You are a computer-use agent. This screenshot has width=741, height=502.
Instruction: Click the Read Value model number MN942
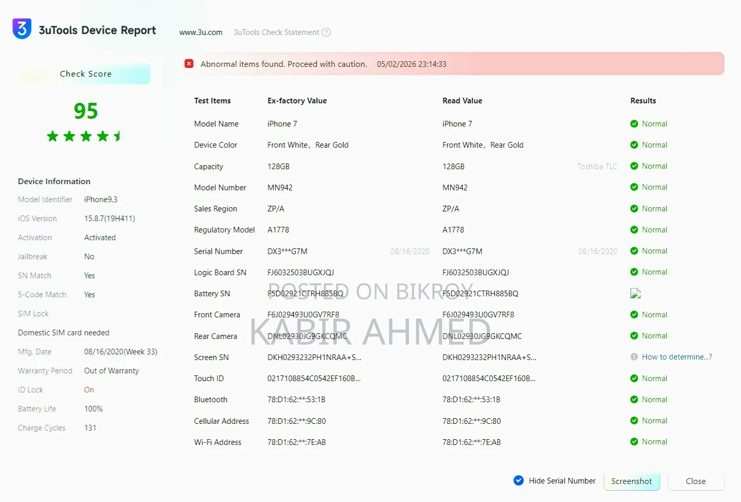click(x=455, y=188)
